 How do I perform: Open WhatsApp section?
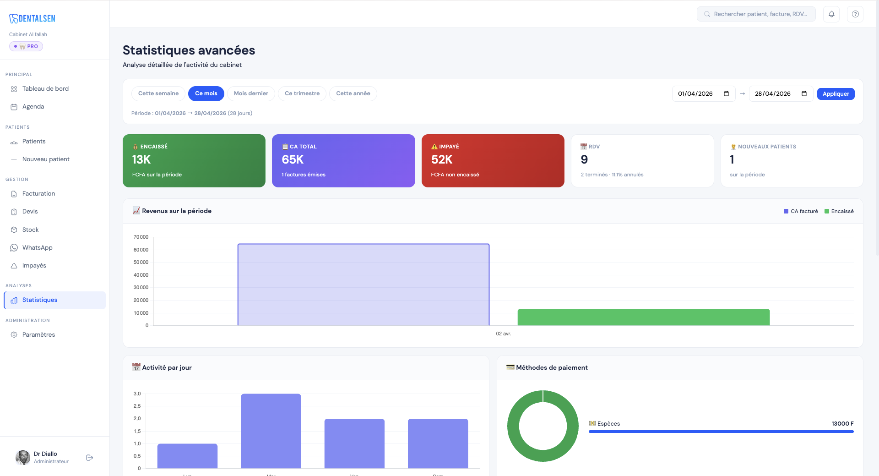pos(54,248)
